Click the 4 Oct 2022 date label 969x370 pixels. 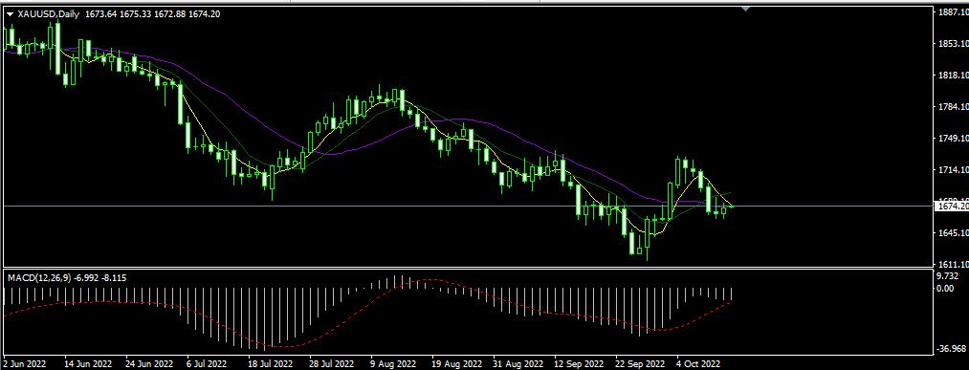(x=698, y=363)
